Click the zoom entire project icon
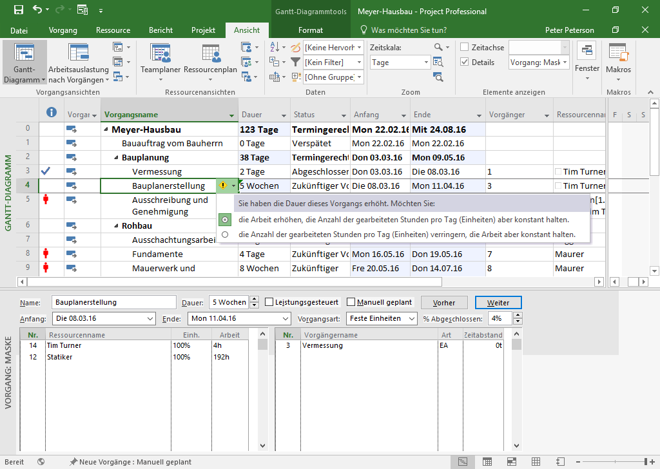660x469 pixels. (438, 62)
